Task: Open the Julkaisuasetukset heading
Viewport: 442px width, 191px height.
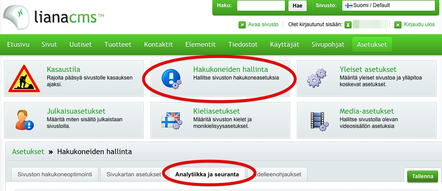Action: pyautogui.click(x=76, y=111)
